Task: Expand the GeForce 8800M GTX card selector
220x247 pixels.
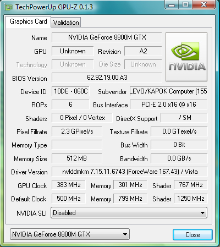Action: tap(70, 234)
